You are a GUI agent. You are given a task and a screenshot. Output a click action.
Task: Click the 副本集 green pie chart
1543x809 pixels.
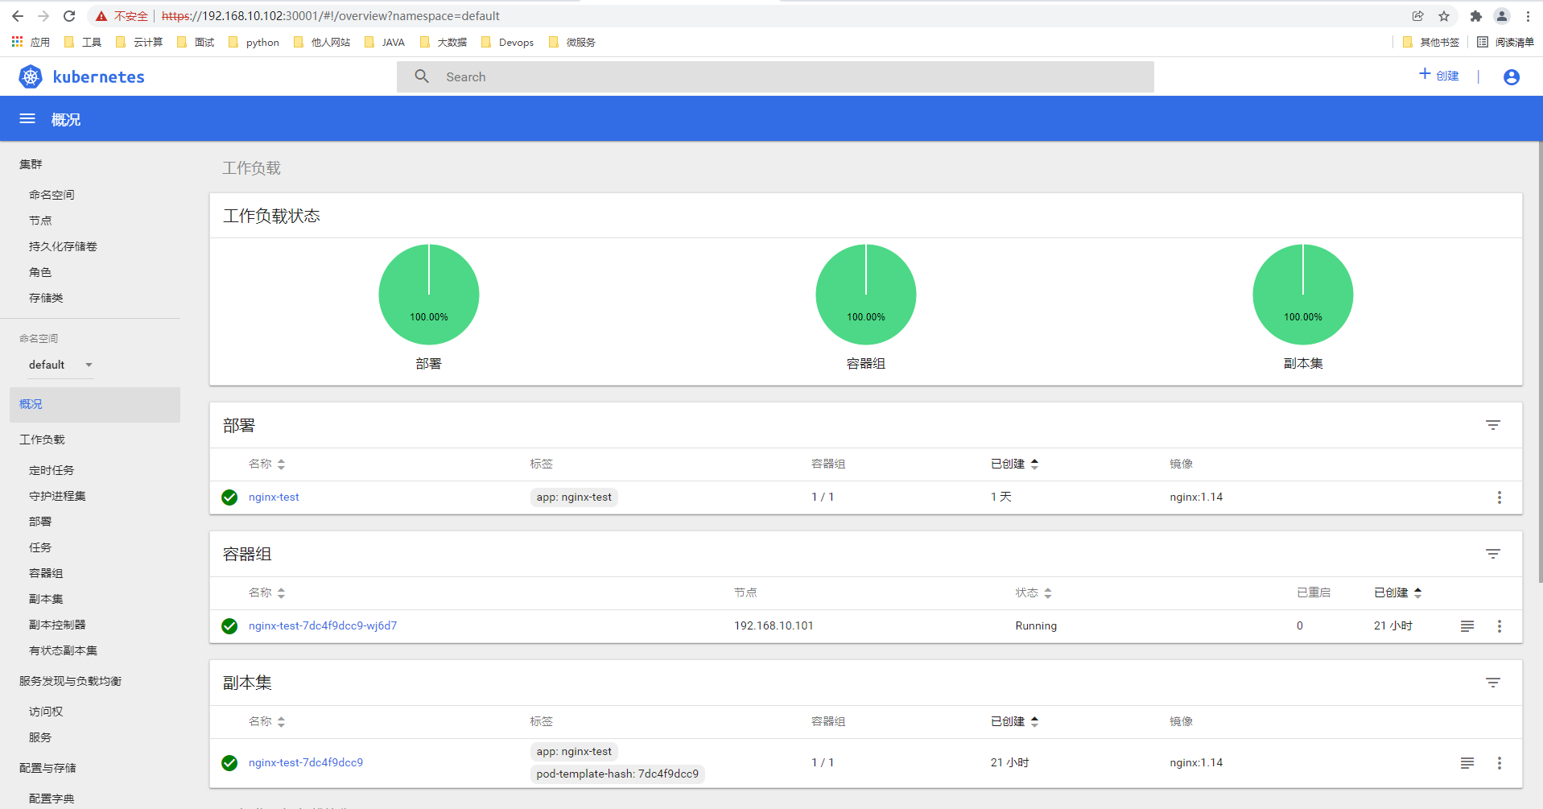tap(1303, 295)
